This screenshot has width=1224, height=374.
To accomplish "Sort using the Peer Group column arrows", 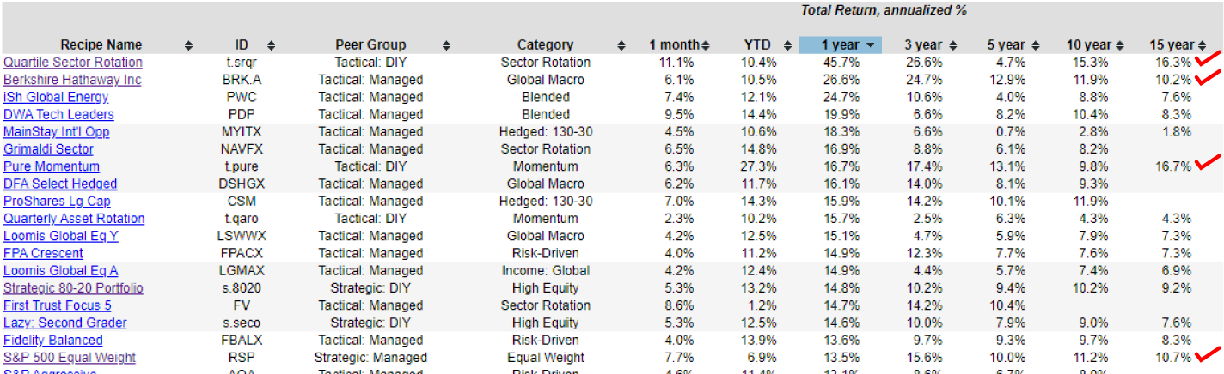I will (446, 45).
